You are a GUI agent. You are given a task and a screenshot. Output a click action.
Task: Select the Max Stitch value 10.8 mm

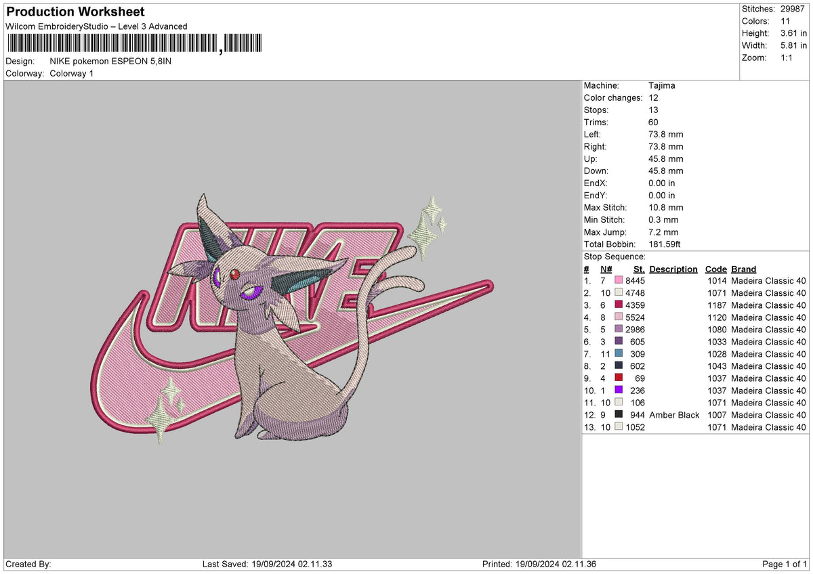666,207
